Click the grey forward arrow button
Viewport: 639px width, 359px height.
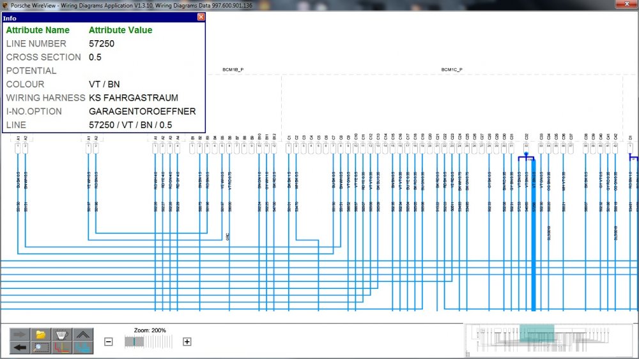[20, 334]
